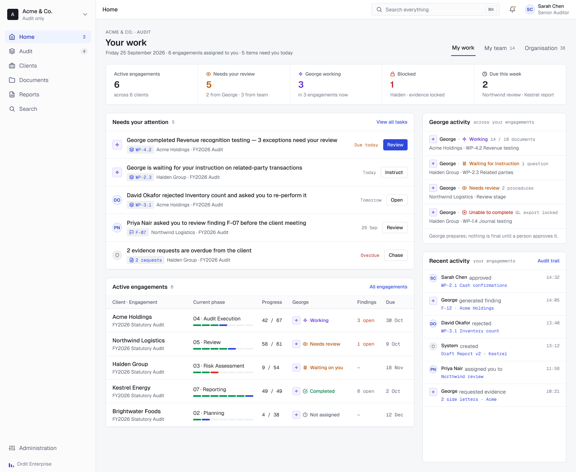Switch to the My team tab
Viewport: 576px width, 472px height.
click(x=500, y=48)
